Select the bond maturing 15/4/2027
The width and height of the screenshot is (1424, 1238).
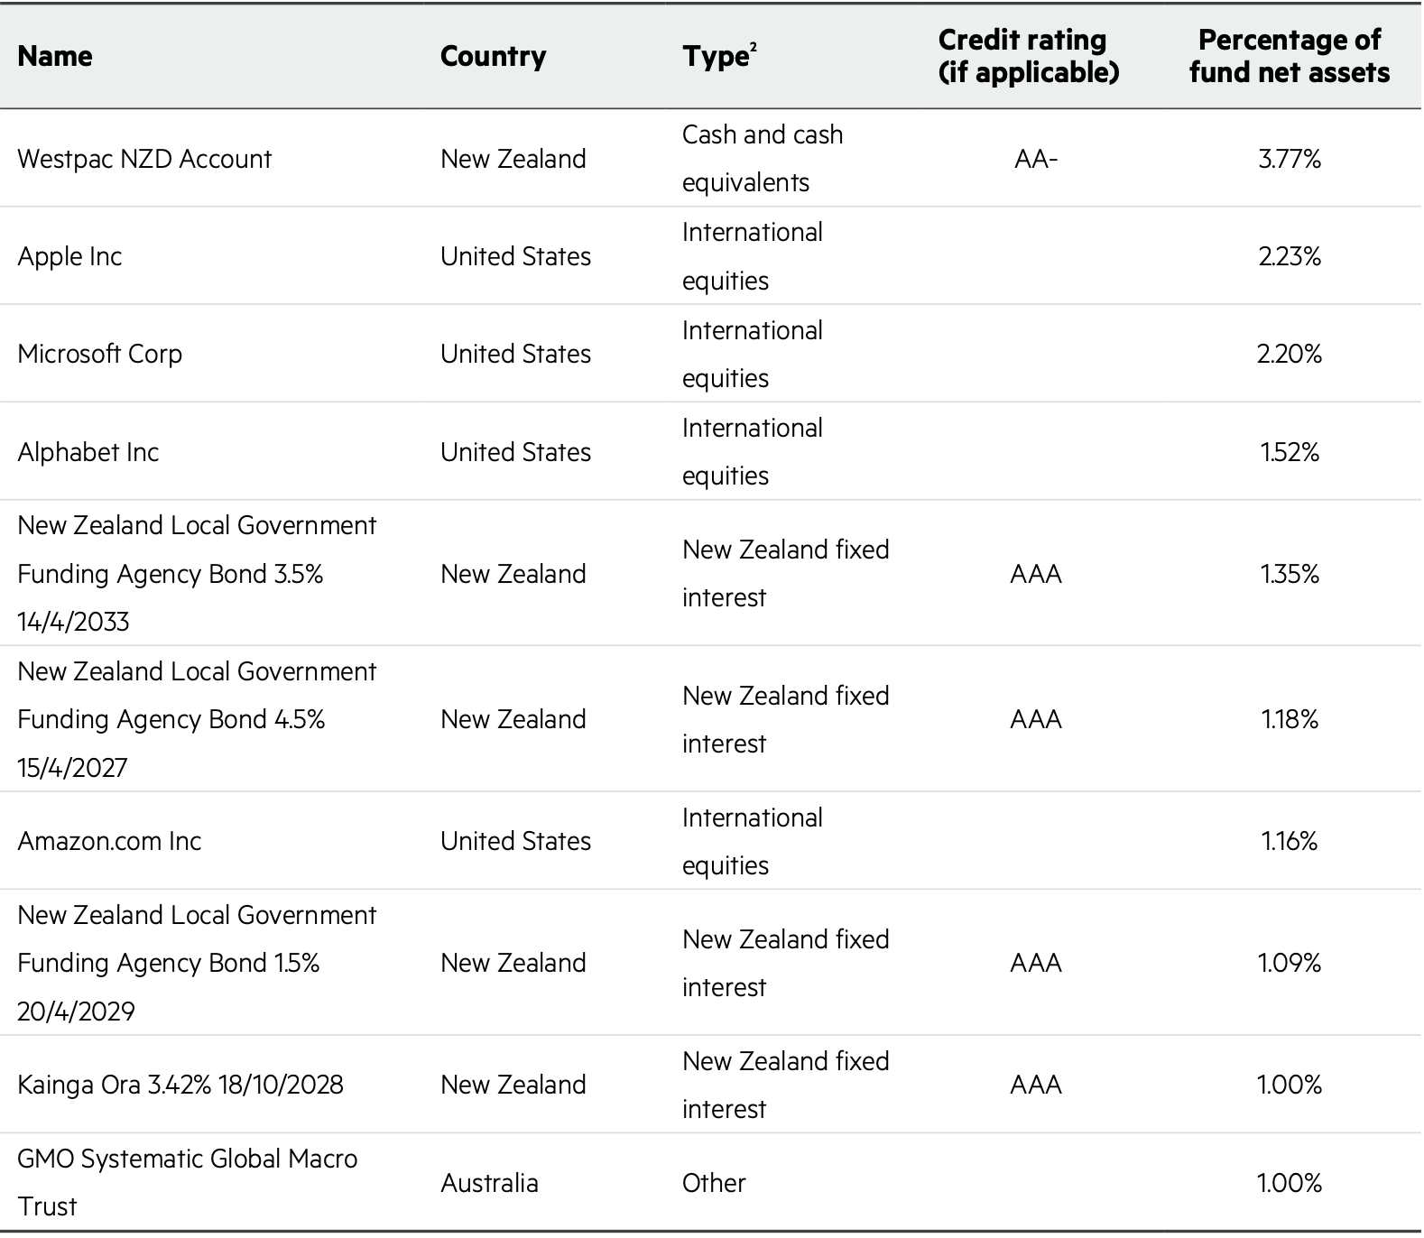pos(196,719)
